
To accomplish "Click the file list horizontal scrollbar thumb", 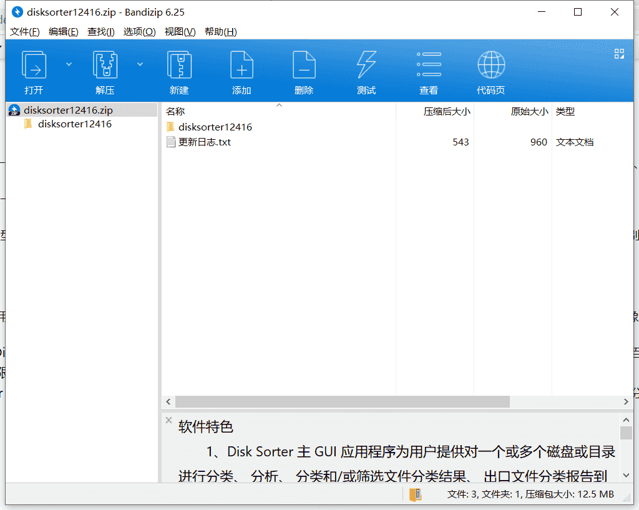I will (343, 401).
